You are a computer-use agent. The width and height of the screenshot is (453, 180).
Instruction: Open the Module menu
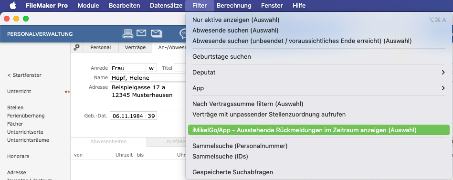pyautogui.click(x=88, y=5)
